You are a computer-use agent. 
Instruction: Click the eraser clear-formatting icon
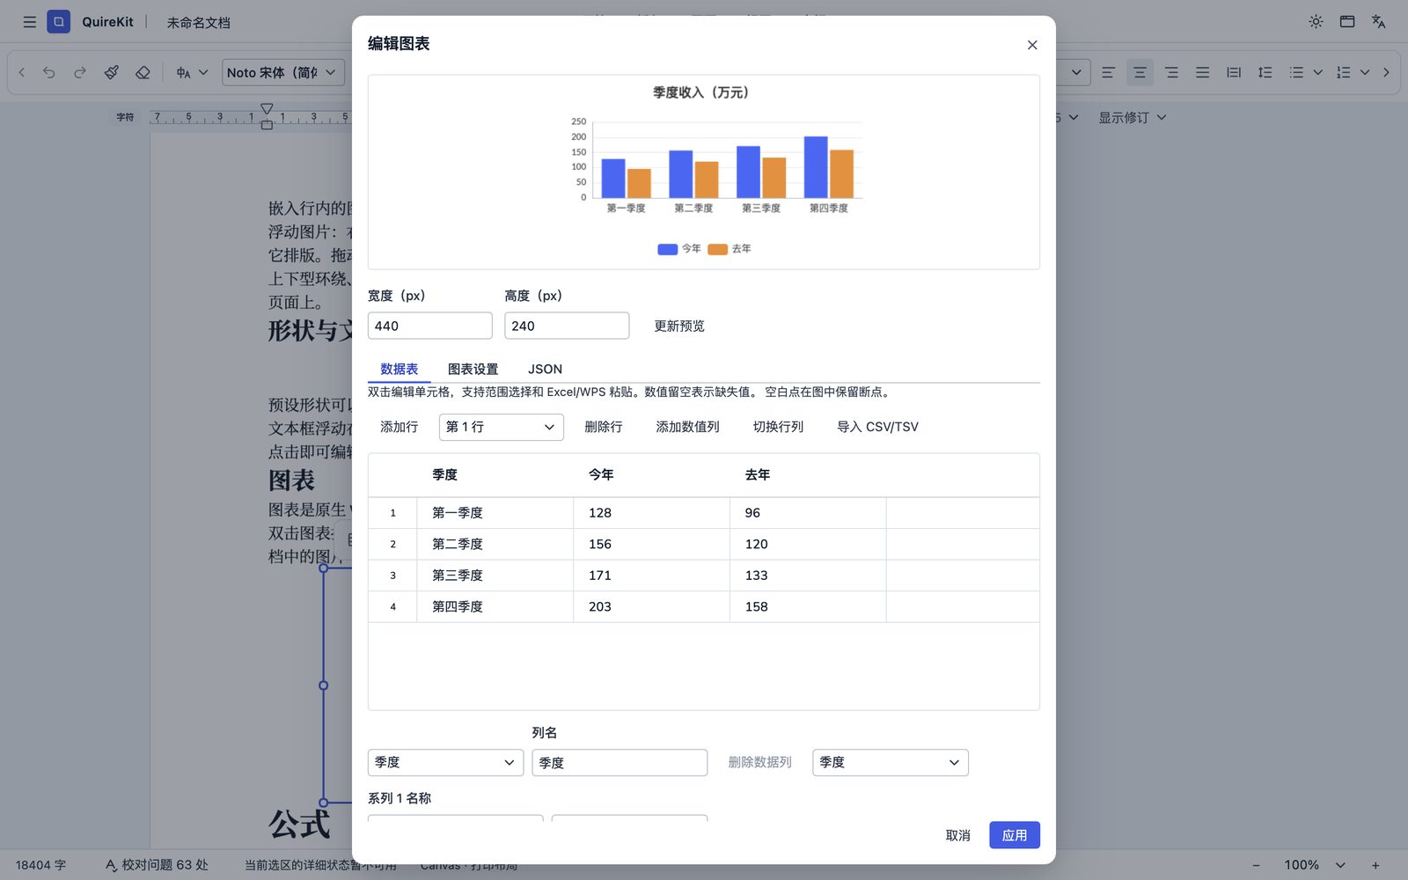143,72
